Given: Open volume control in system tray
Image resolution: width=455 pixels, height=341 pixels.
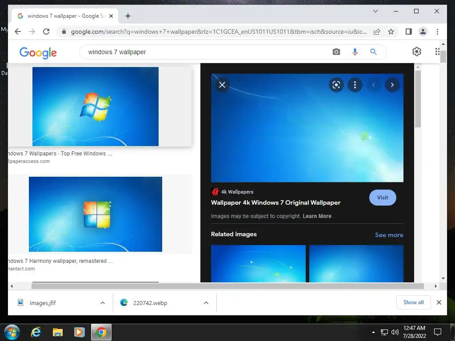Looking at the screenshot, I should [x=395, y=332].
